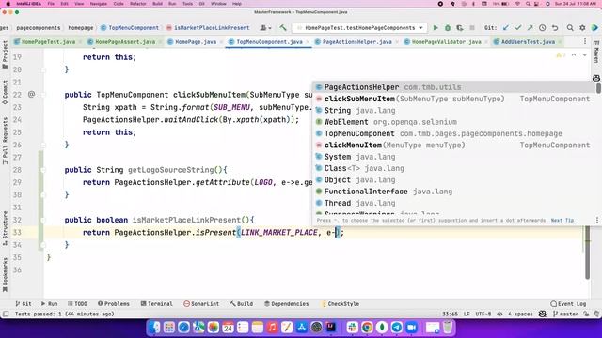Toggle the TODO tool window
602x338 pixels.
(x=77, y=304)
